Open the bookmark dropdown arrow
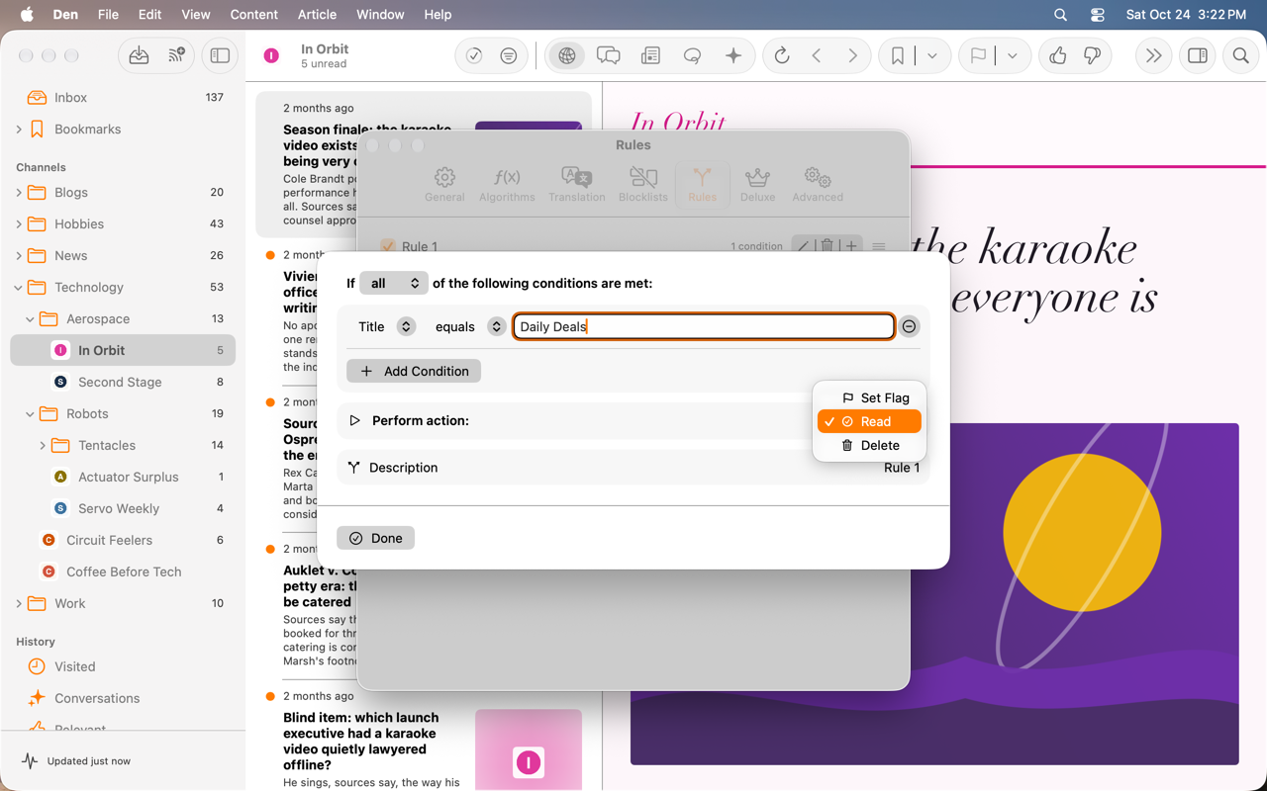The width and height of the screenshot is (1267, 791). [931, 56]
